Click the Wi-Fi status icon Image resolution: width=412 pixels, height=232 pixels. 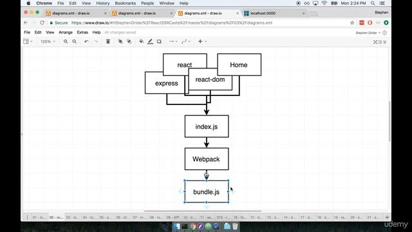[324, 3]
